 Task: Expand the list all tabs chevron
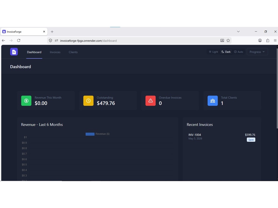pos(238,32)
